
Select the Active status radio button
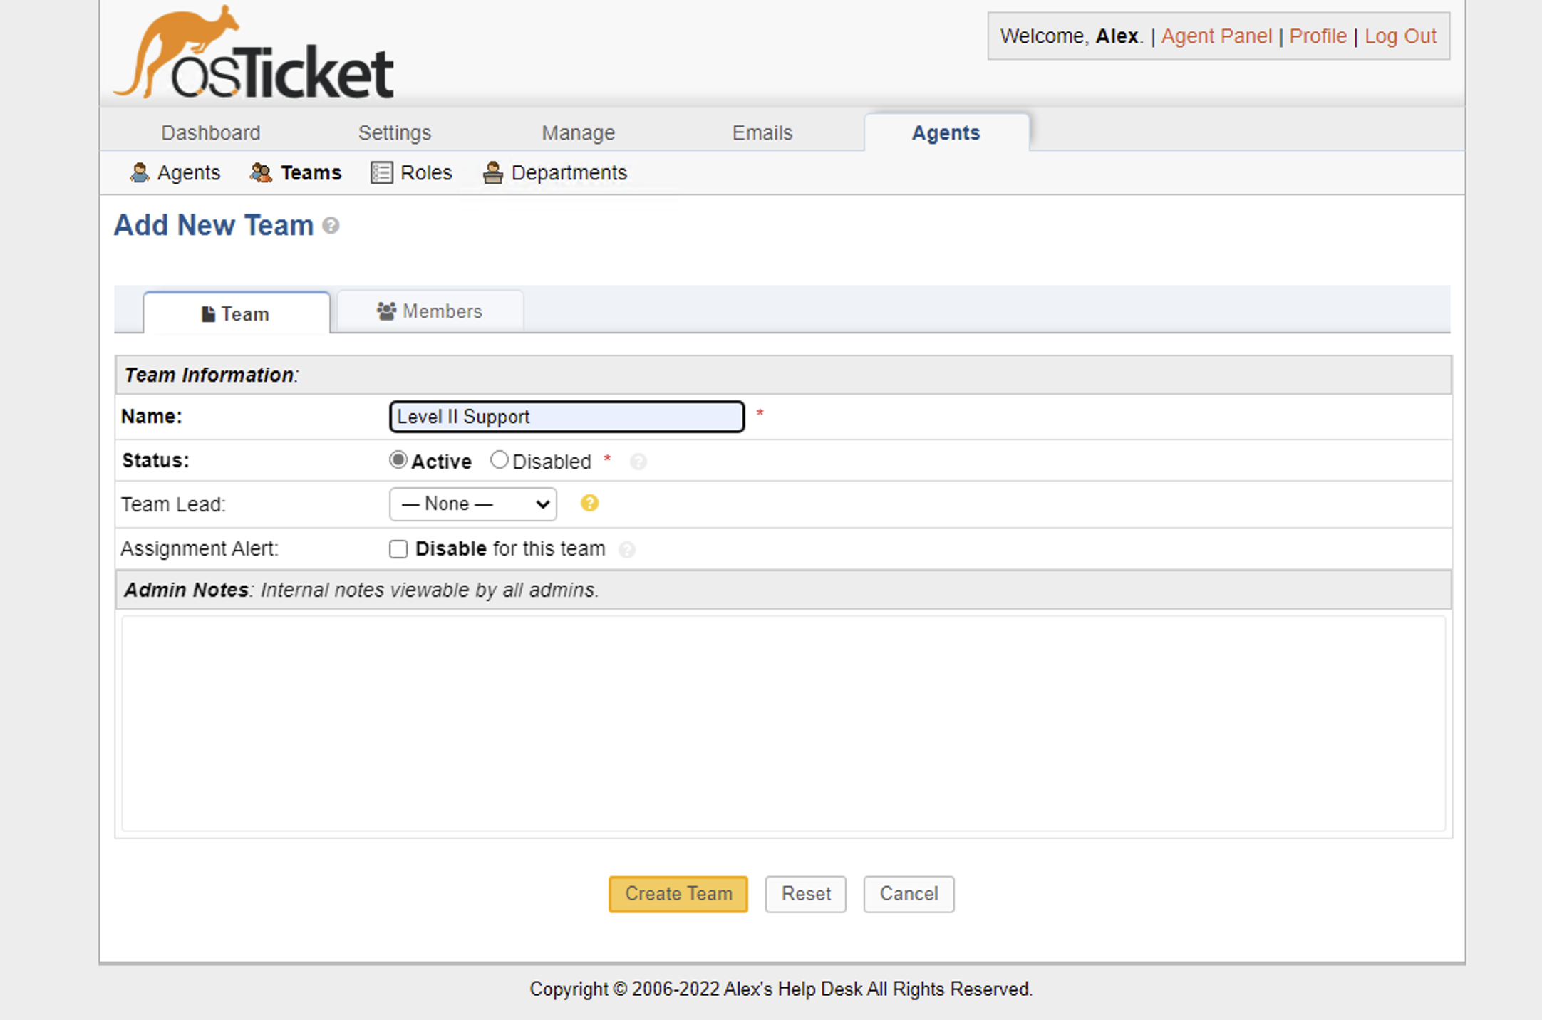tap(398, 460)
